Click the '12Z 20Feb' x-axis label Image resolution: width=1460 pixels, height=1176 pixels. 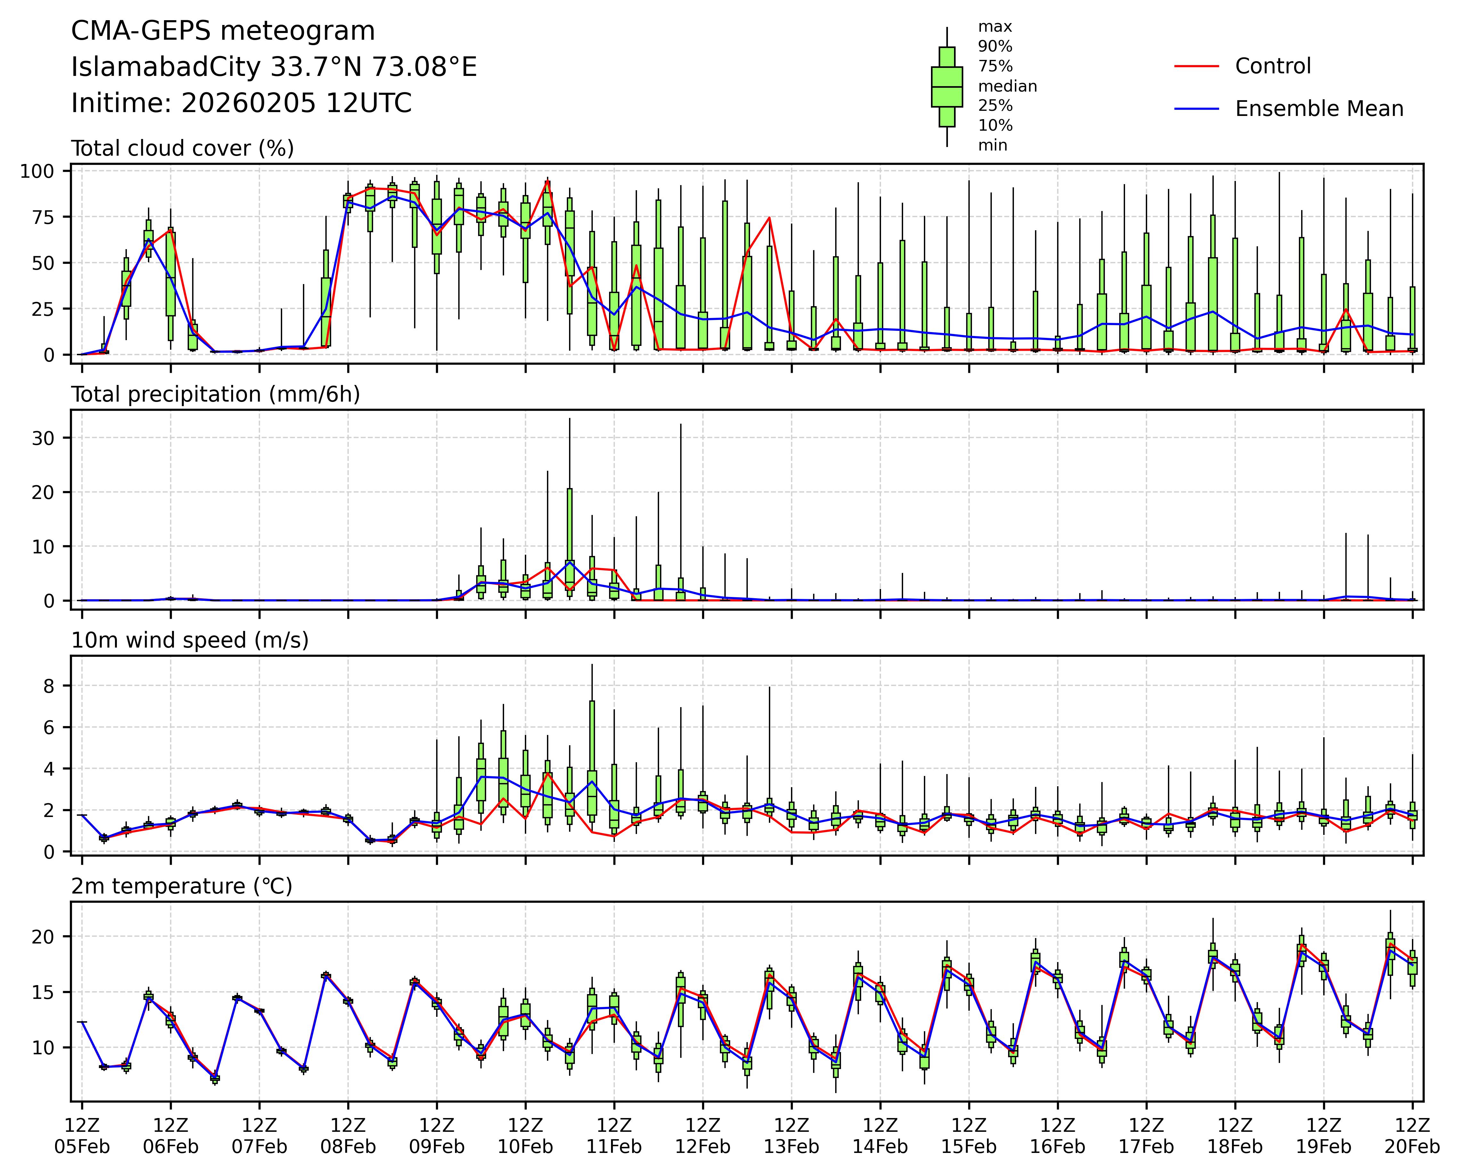pyautogui.click(x=1412, y=1136)
